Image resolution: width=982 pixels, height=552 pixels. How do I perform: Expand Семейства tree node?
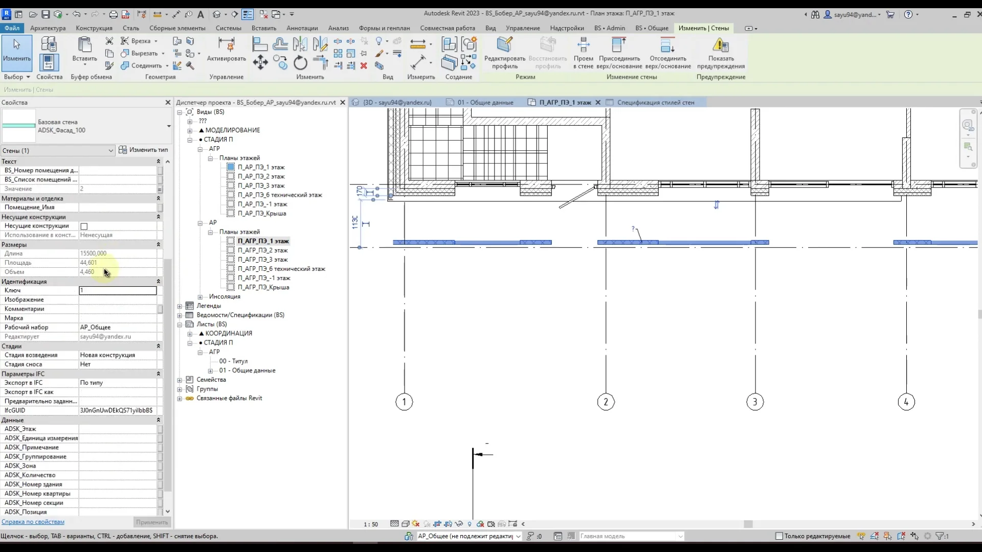[x=180, y=380]
